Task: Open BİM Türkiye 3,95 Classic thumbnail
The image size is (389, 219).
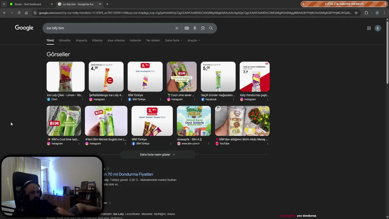Action: click(x=152, y=121)
